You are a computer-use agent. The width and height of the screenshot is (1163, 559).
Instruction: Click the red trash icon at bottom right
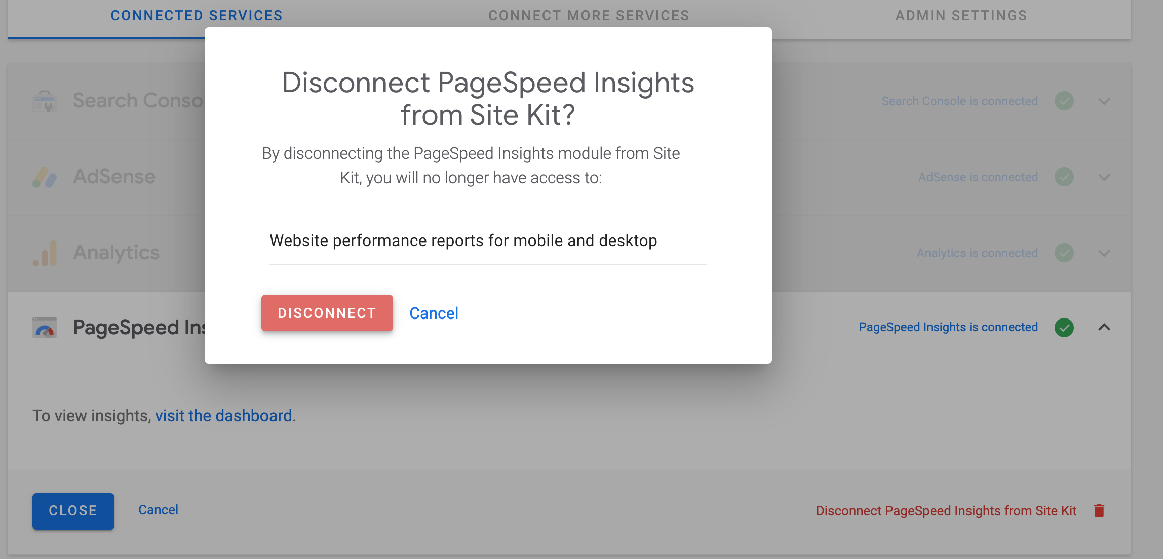pos(1099,511)
